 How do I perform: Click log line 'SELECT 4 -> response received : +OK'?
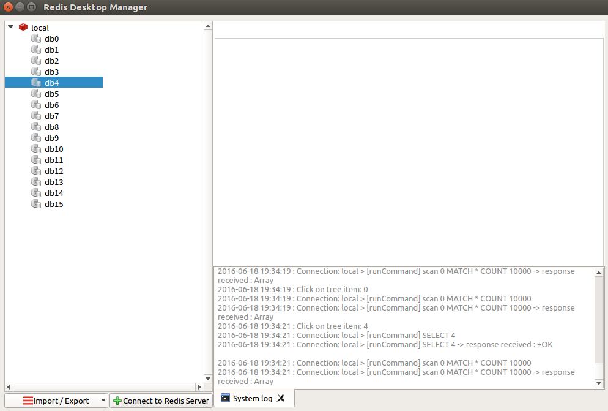click(x=385, y=345)
